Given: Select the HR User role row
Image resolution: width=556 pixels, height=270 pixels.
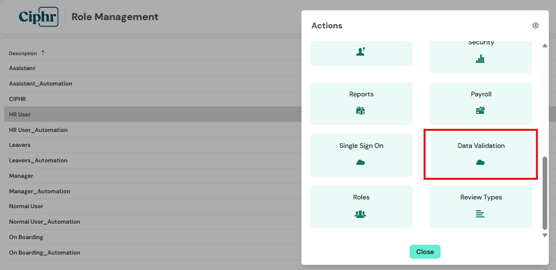Looking at the screenshot, I should pyautogui.click(x=153, y=114).
